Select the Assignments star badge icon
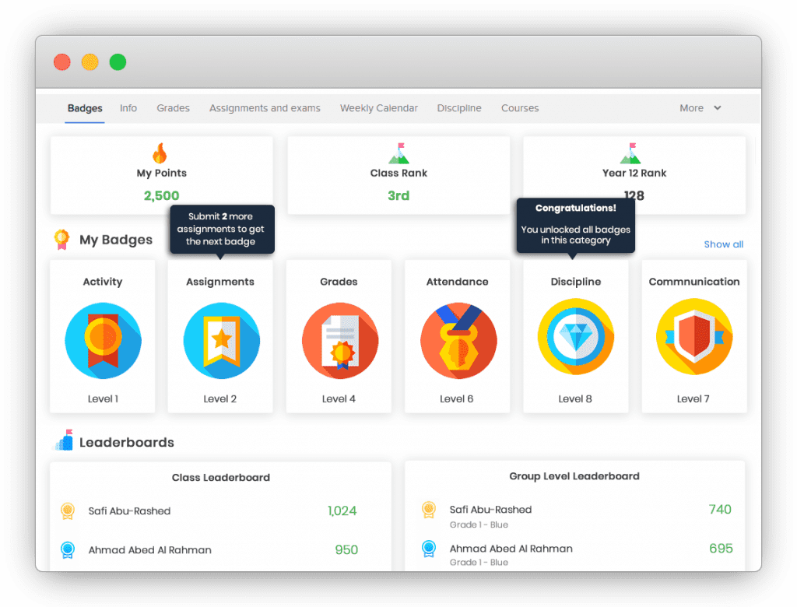Screen dimensions: 797x607 pyautogui.click(x=221, y=341)
